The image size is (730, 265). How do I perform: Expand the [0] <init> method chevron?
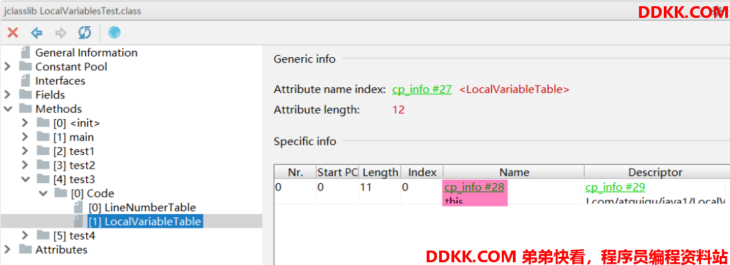25,123
